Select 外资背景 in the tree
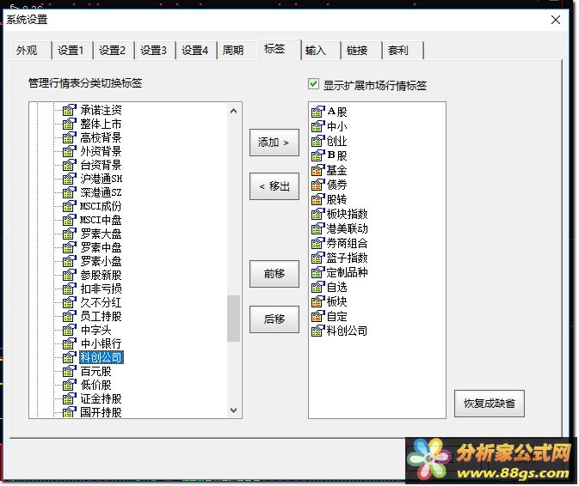This screenshot has width=579, height=486. tap(101, 151)
